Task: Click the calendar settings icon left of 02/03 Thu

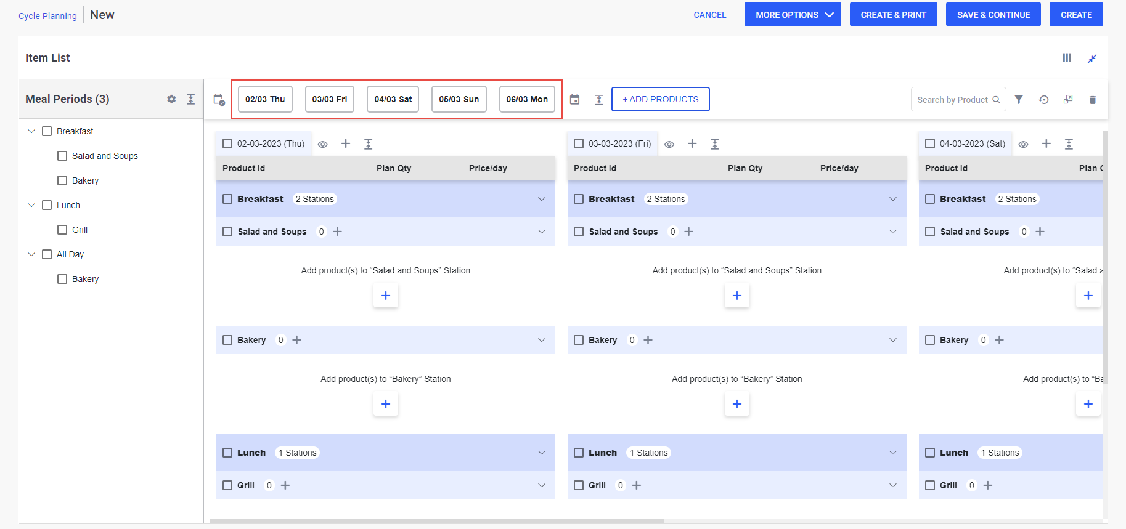Action: [x=219, y=100]
